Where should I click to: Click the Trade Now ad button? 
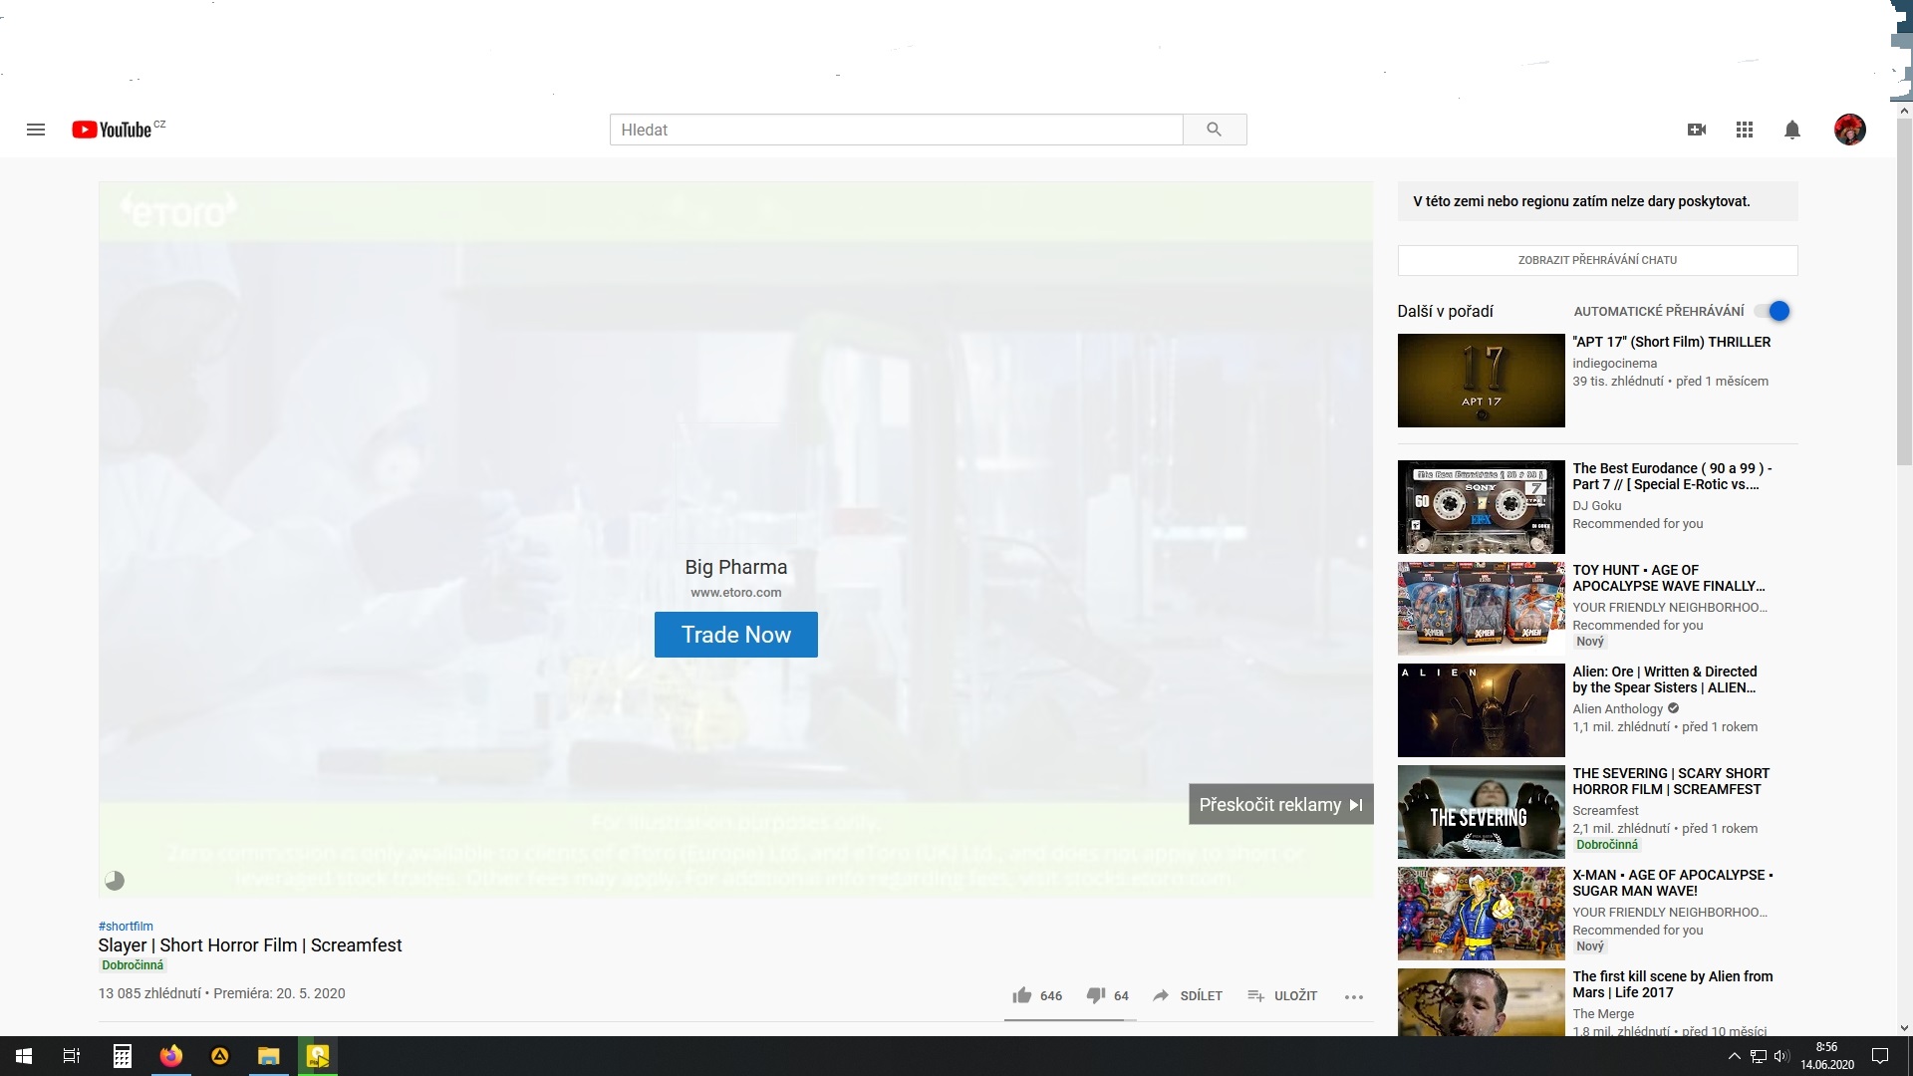pos(735,635)
